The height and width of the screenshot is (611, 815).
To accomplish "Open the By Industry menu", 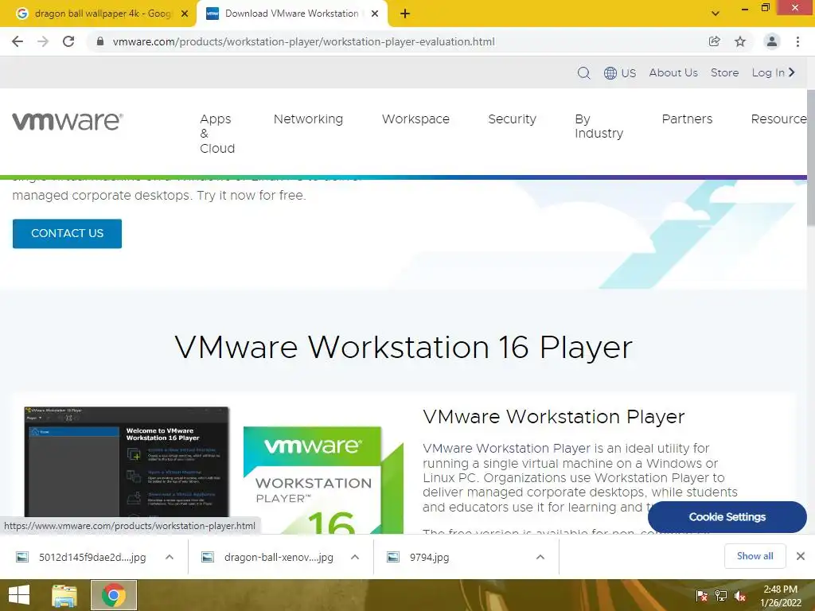I will [x=599, y=126].
